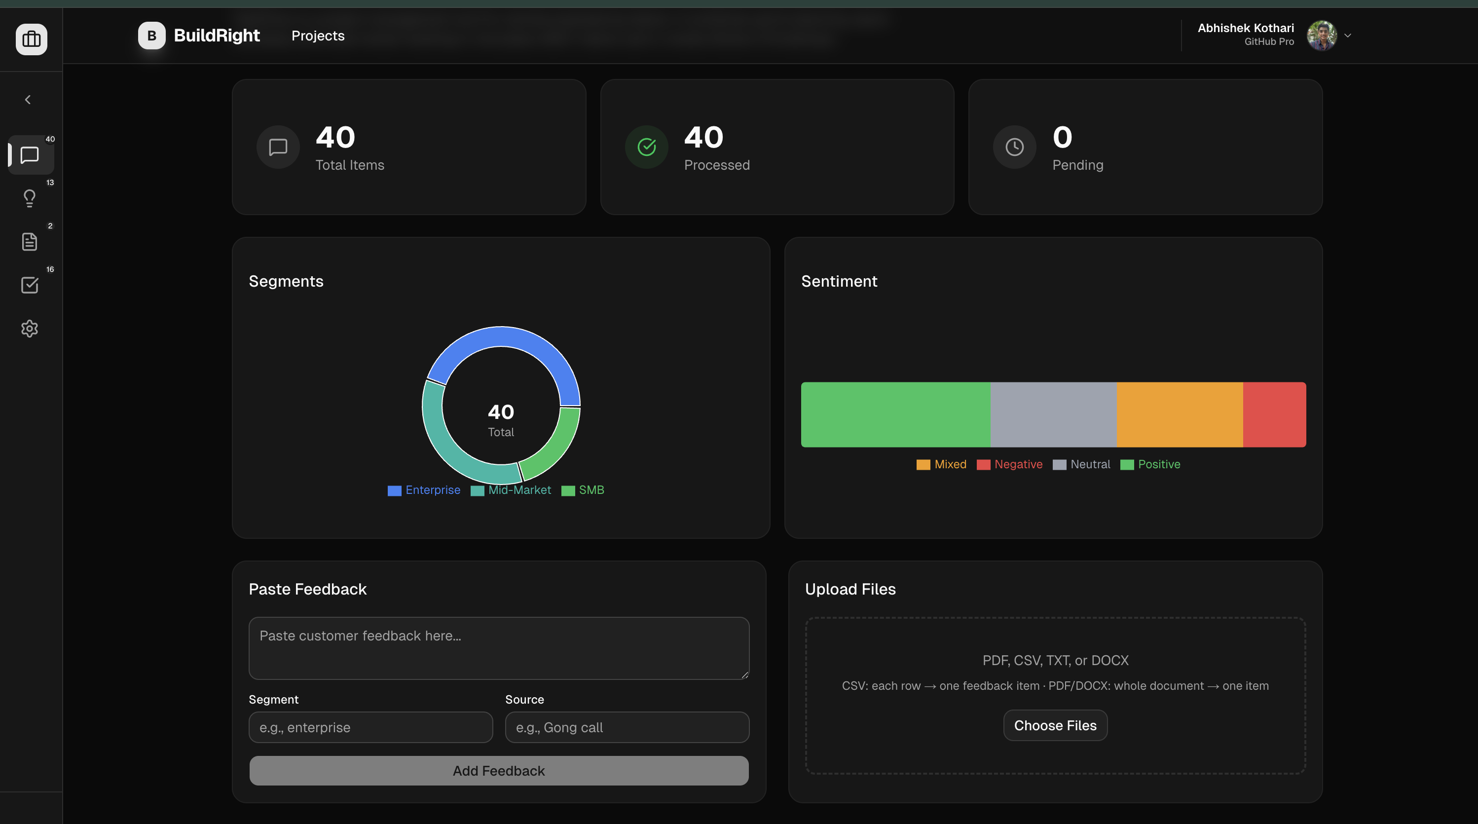
Task: Toggle Enterprise in the Segments legend
Action: tap(424, 490)
